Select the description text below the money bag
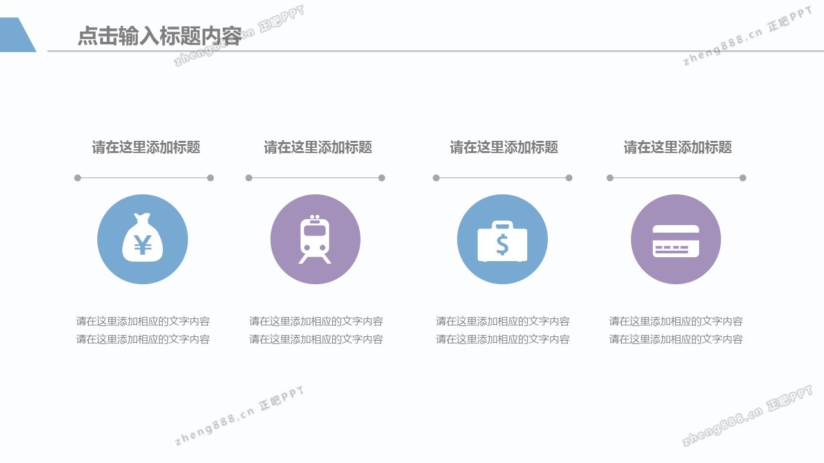Screen dimensions: 824x463 [143, 330]
